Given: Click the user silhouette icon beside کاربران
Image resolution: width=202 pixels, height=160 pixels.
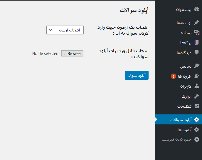Looking at the screenshot, I should pos(197,86).
